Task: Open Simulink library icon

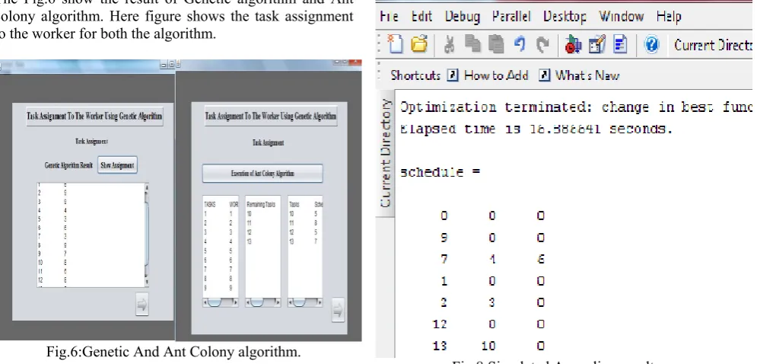Action: click(573, 45)
